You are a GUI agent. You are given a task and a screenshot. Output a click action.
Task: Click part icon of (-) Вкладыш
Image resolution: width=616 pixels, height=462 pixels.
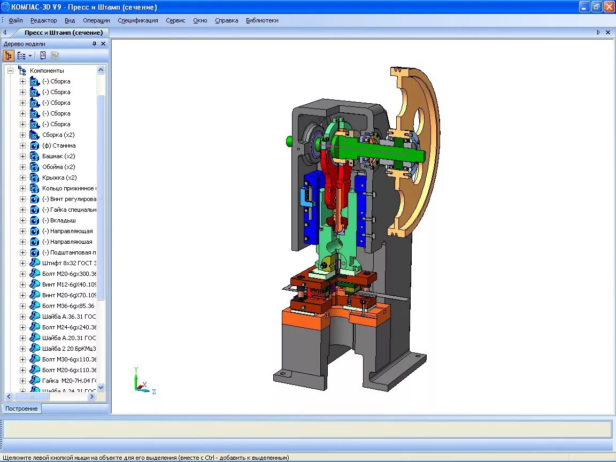click(35, 220)
